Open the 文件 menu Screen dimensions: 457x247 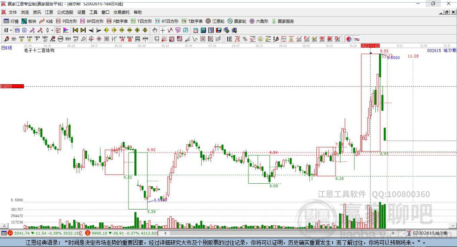point(12,12)
